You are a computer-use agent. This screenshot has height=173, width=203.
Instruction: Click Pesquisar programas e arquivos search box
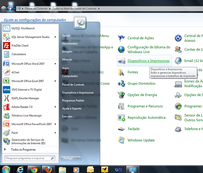30,158
